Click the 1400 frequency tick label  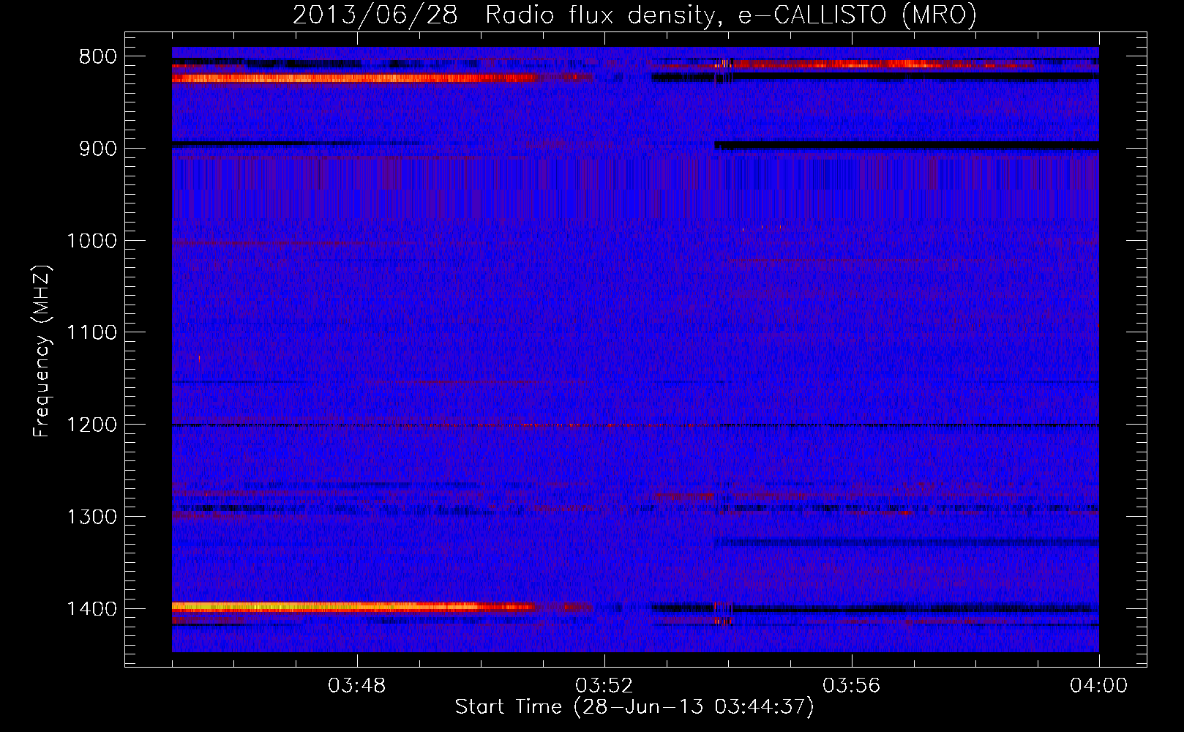coord(92,609)
